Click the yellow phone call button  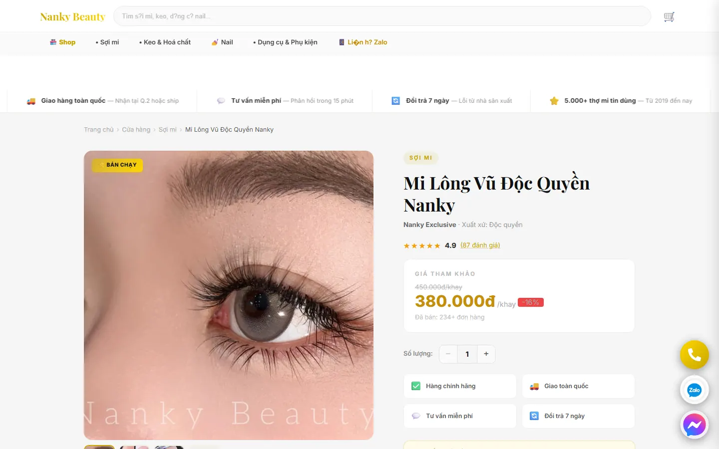(694, 355)
